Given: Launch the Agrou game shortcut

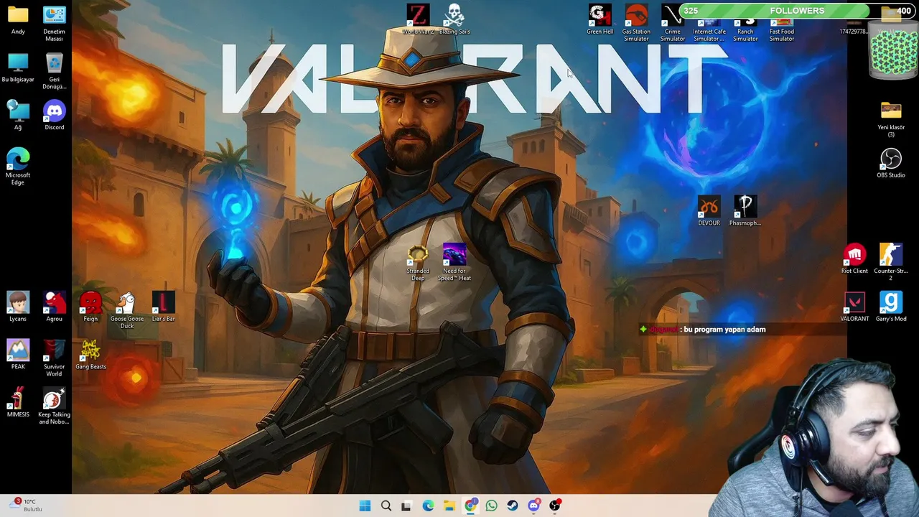Looking at the screenshot, I should pyautogui.click(x=54, y=307).
